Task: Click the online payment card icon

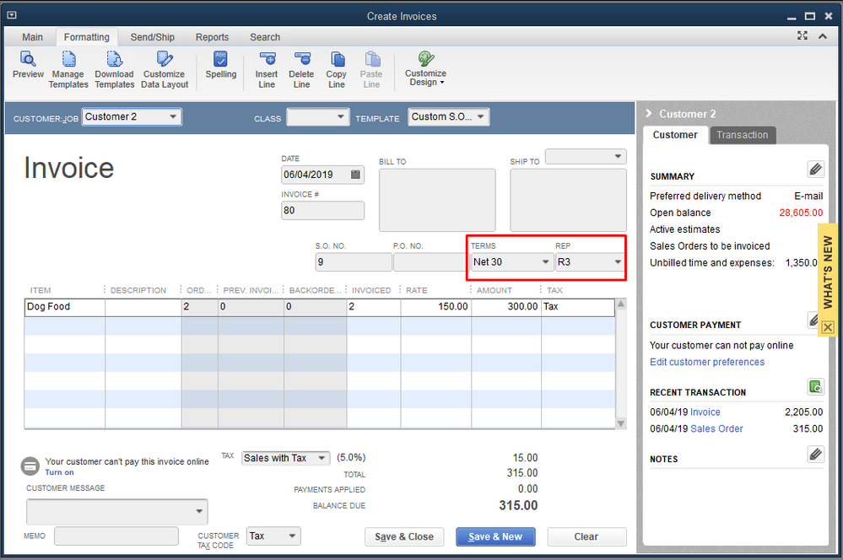Action: click(x=30, y=466)
